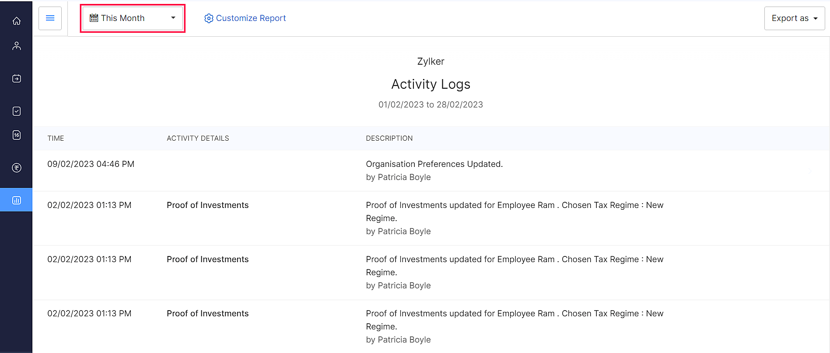
Task: Toggle the hamburger menu button
Action: tap(50, 18)
